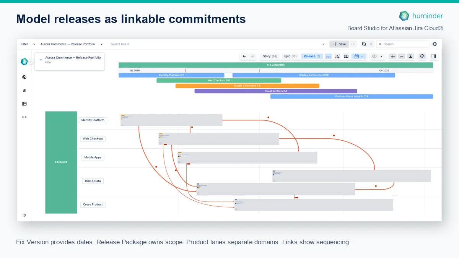Open the more options ellipsis next to Save
This screenshot has height=258, width=459.
pyautogui.click(x=353, y=44)
